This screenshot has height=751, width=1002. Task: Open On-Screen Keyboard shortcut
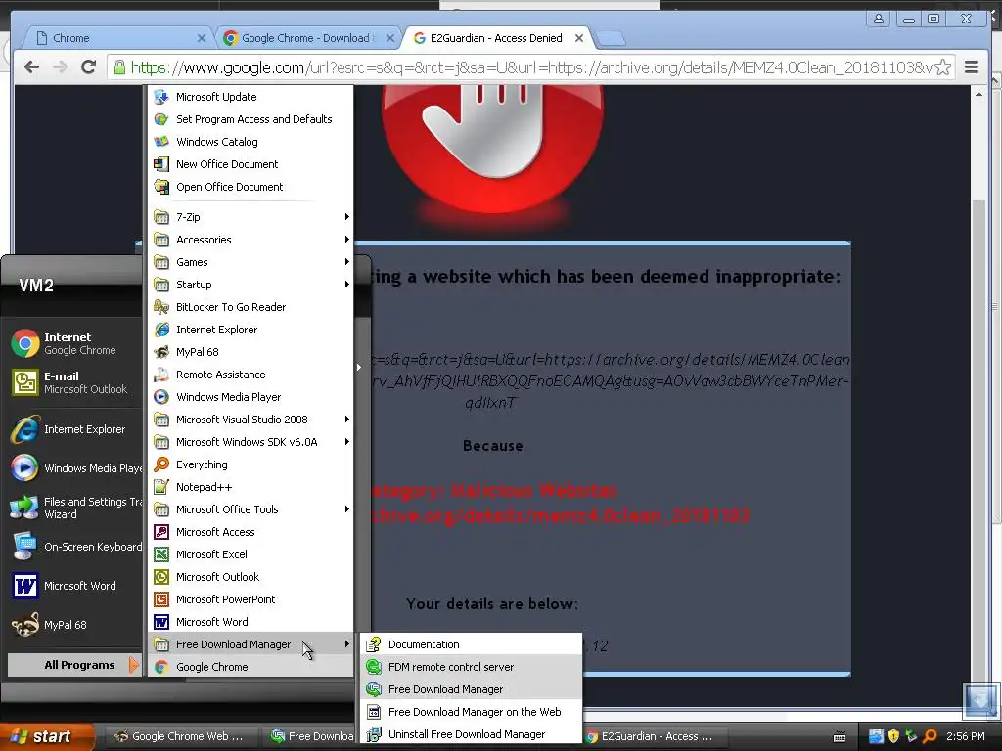tap(74, 547)
